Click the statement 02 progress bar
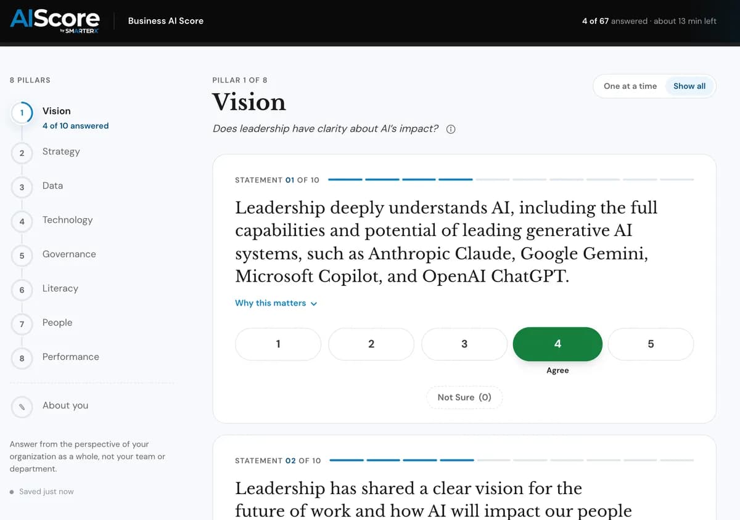Image resolution: width=740 pixels, height=520 pixels. (512, 460)
